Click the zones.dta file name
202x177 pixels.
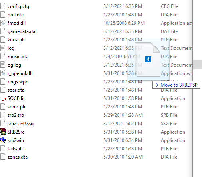[x=18, y=157]
